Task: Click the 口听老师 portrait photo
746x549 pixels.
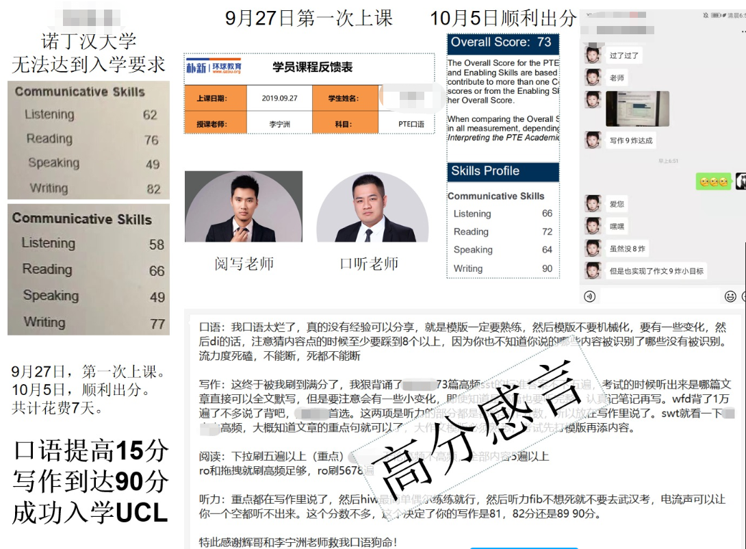Action: [372, 207]
